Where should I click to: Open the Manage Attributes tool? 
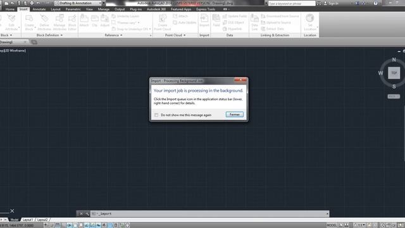point(59,22)
